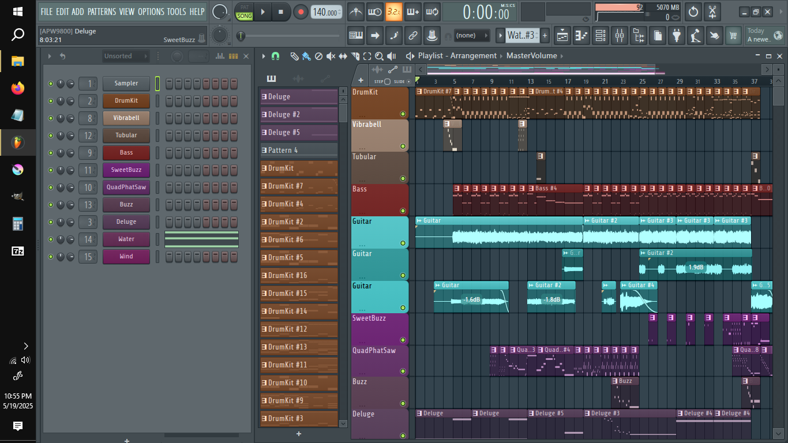Select the paint brush tool in playlist

click(x=306, y=57)
